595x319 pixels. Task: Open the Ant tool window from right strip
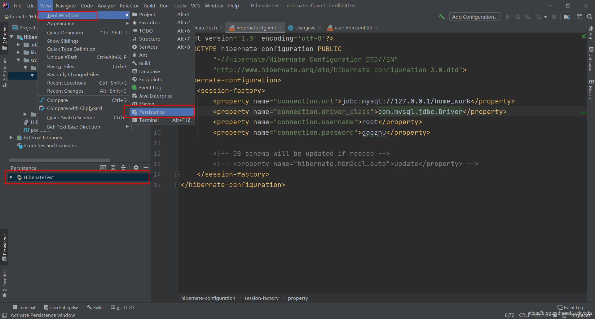pos(591,33)
